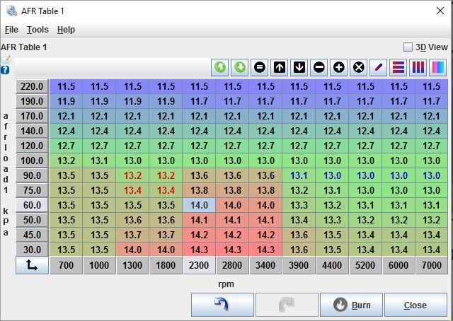Select the 100.0 kPa load header
This screenshot has height=321, width=453.
[32, 160]
